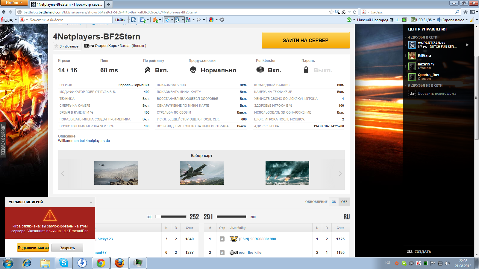Screen dimensions: 479x269
Task: Expand the USD currency dropdown arrow
Action: pyautogui.click(x=434, y=20)
